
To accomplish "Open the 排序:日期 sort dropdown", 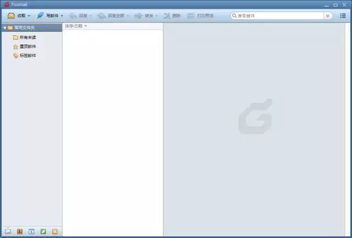I will (x=76, y=26).
